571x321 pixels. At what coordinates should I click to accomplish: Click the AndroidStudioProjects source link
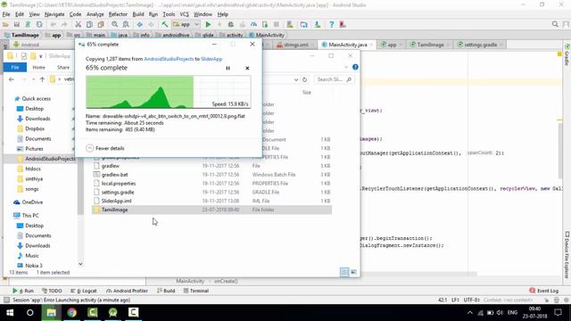point(169,59)
